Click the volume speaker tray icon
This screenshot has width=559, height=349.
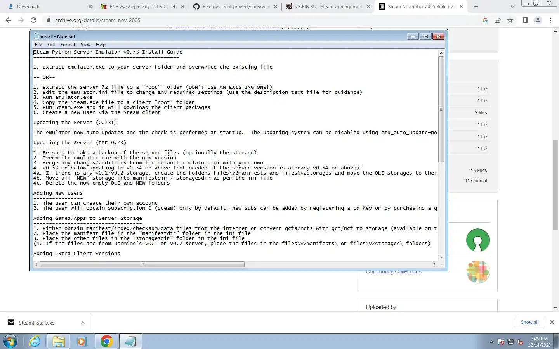point(519,342)
